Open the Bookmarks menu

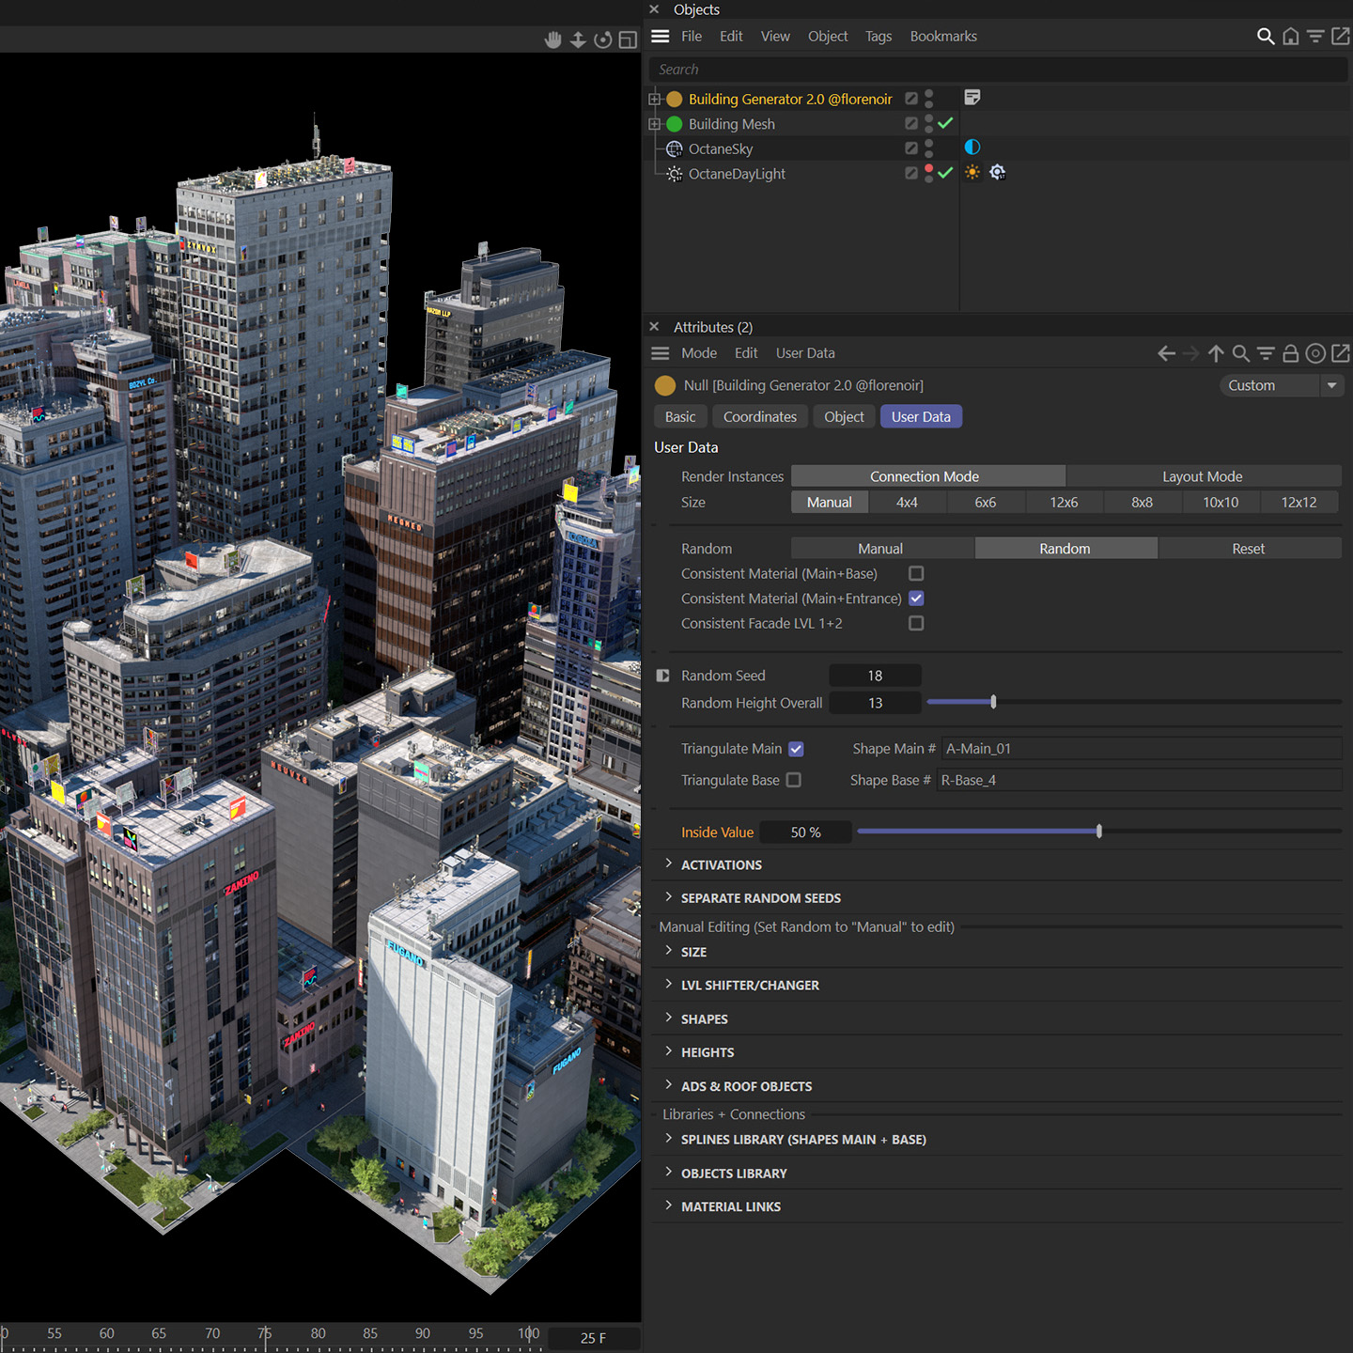point(943,36)
